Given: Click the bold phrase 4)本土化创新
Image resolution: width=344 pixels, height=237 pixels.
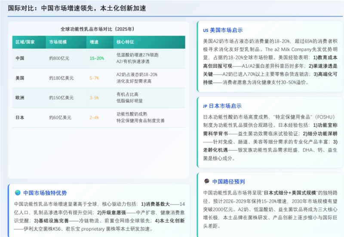Looking at the screenshot, I should click(170, 221).
